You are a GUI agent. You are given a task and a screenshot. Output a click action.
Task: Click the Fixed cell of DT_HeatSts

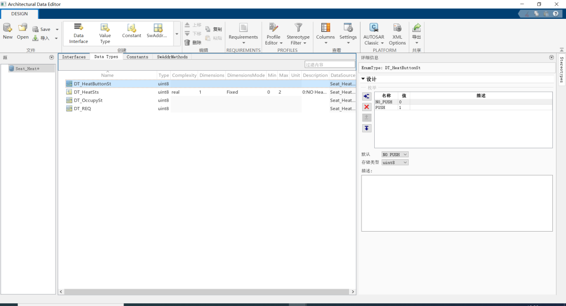click(246, 92)
